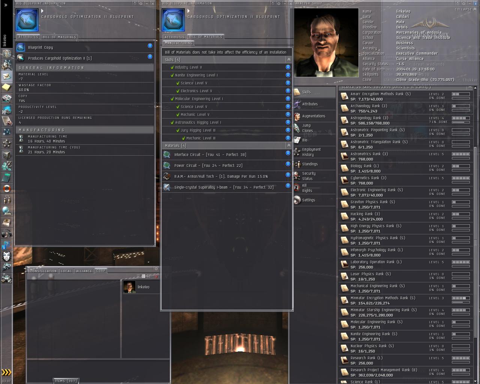The height and width of the screenshot is (384, 480).
Task: Show info for Blueprint Copy attribute
Action: (150, 46)
